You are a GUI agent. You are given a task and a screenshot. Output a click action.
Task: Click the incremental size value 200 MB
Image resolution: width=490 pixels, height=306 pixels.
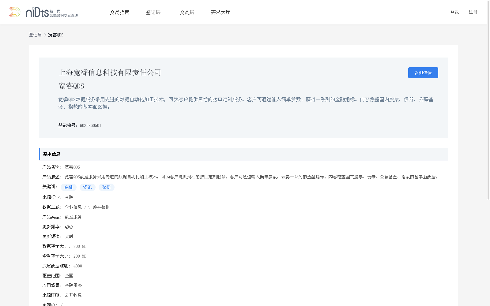(80, 256)
